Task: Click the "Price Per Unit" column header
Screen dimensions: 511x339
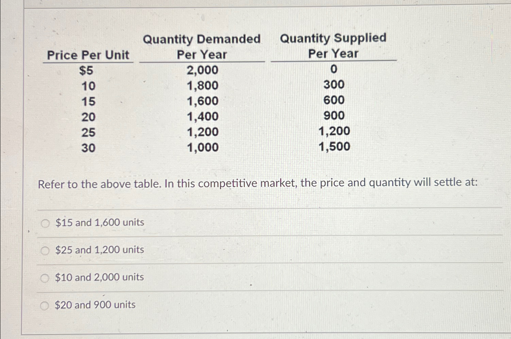Action: 88,55
